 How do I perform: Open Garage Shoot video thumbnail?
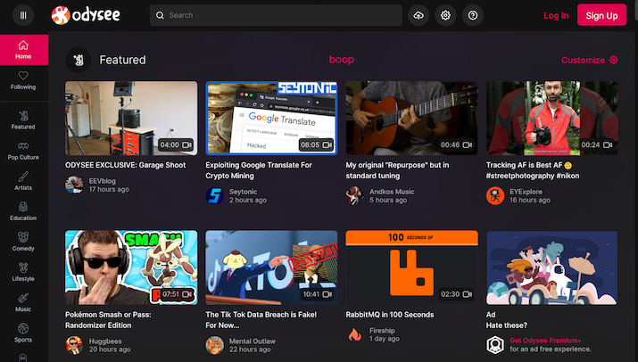131,118
